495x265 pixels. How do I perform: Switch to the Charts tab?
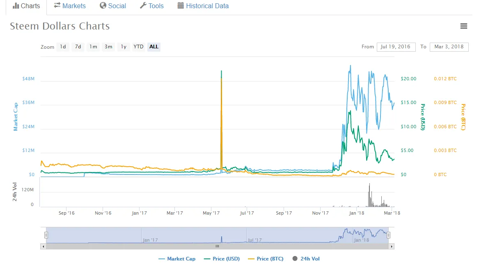click(x=26, y=6)
